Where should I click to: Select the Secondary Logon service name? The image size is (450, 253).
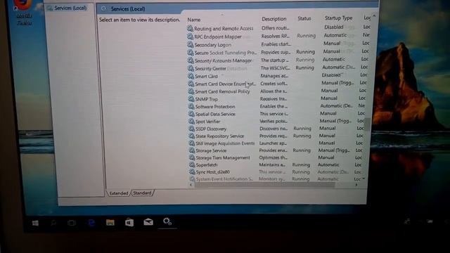coord(212,45)
